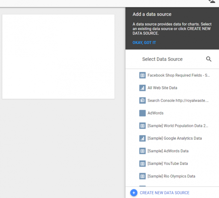The image size is (219, 198).
Task: Click the Select Data Source heading
Action: point(162,59)
